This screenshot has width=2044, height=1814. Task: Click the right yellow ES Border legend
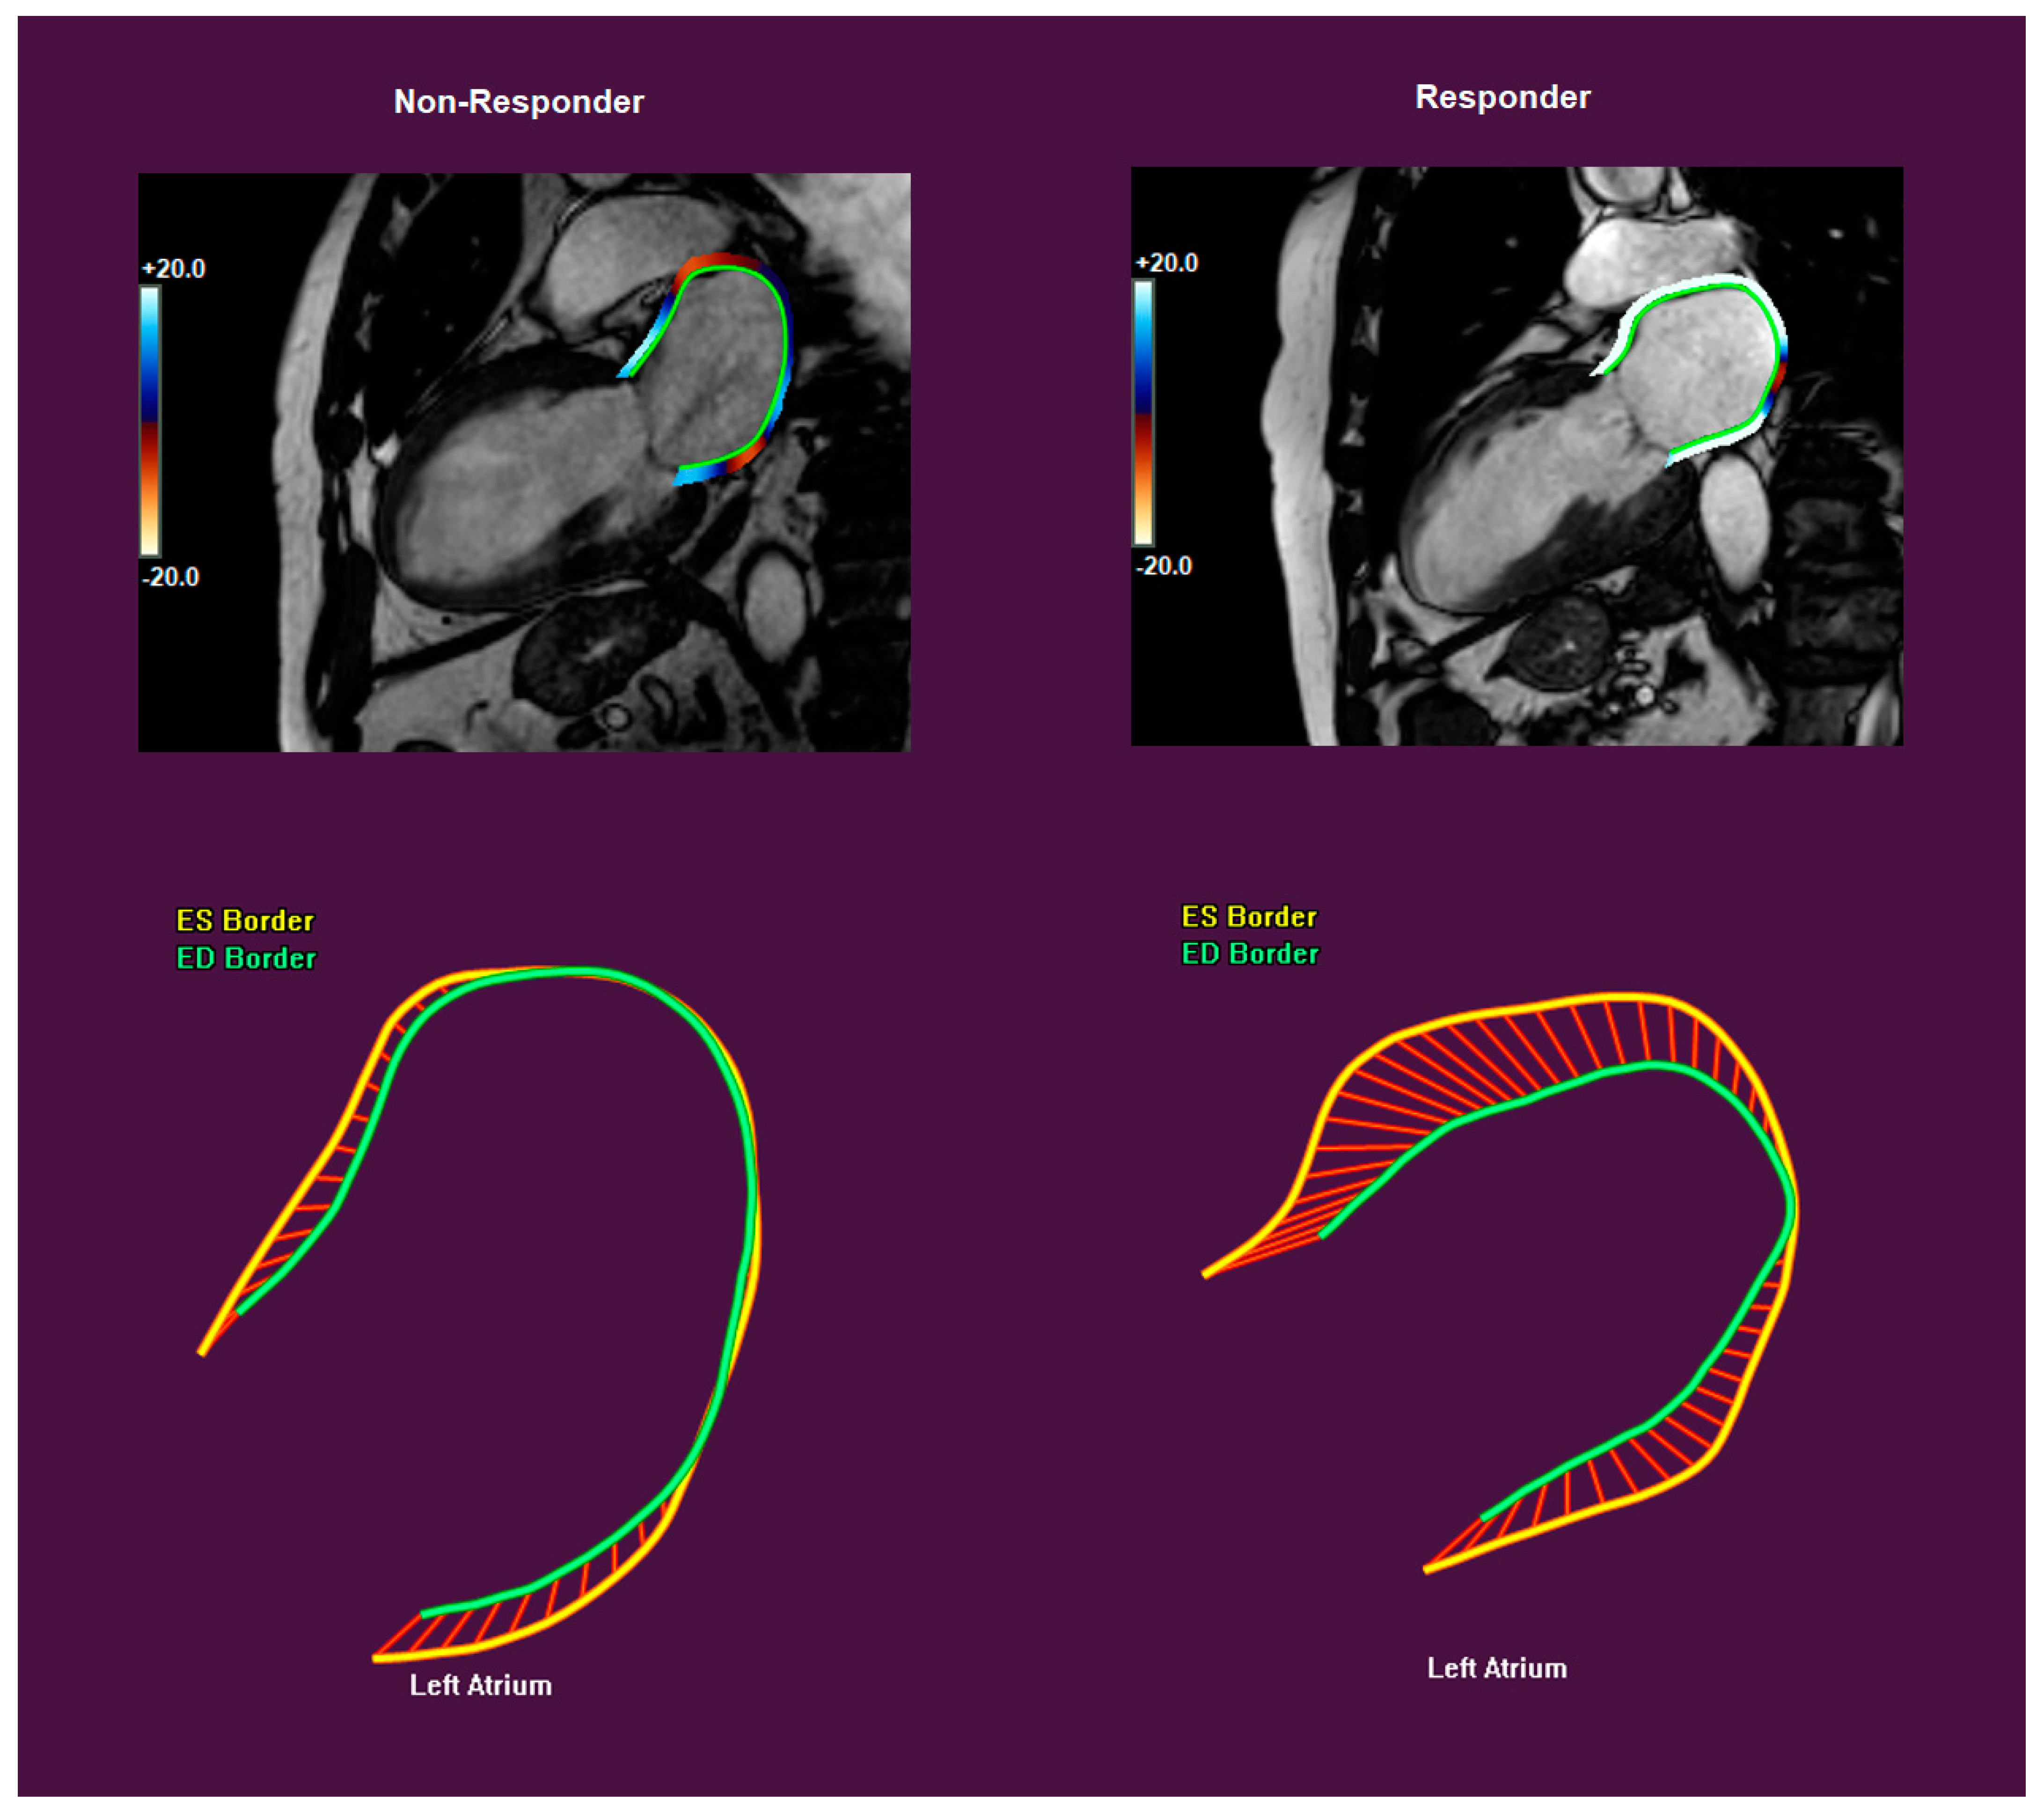[1249, 916]
